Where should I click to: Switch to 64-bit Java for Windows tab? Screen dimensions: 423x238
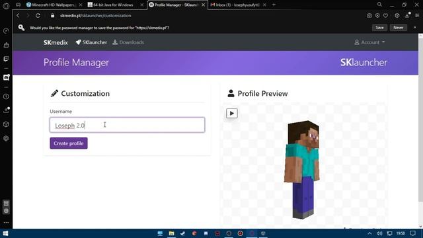(x=113, y=5)
